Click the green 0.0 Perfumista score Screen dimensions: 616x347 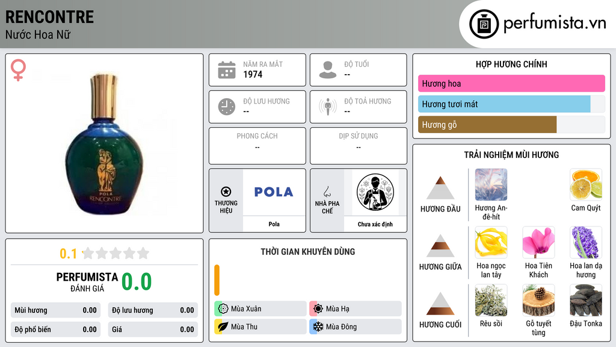coord(137,281)
